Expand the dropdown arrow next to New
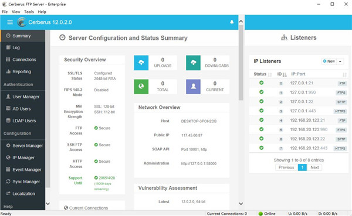352x216 pixels. (x=340, y=61)
